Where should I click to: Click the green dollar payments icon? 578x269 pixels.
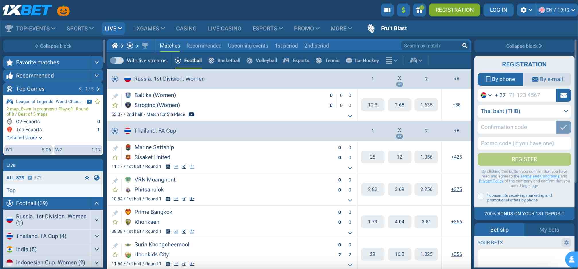pos(403,10)
